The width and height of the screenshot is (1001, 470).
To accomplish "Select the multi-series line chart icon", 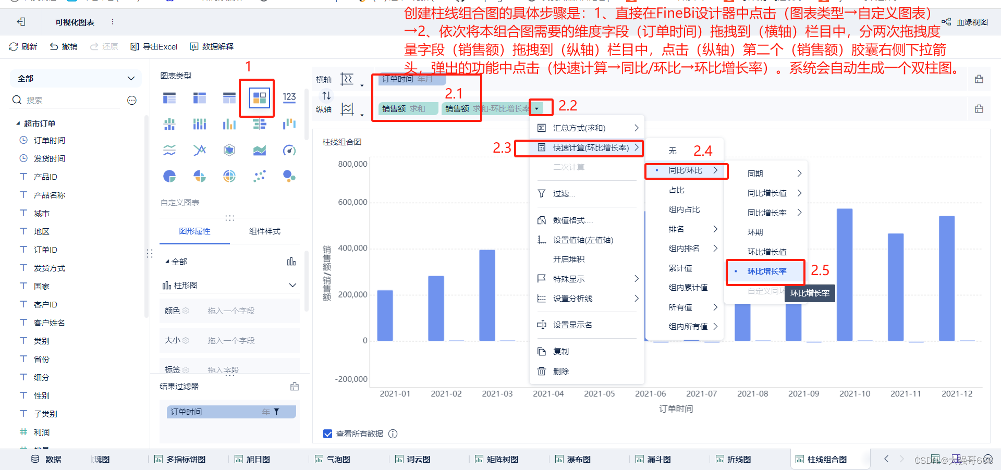I will point(200,150).
